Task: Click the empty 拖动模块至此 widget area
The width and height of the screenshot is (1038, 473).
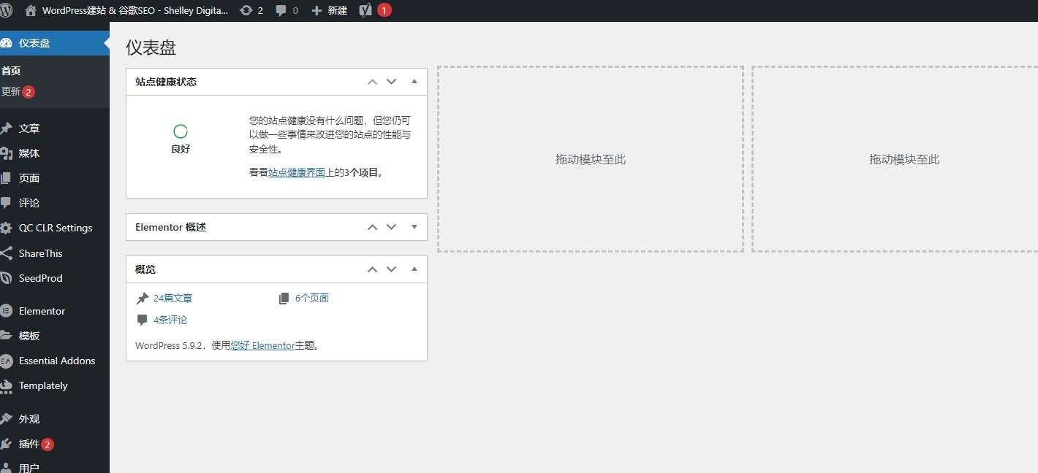Action: pyautogui.click(x=591, y=158)
